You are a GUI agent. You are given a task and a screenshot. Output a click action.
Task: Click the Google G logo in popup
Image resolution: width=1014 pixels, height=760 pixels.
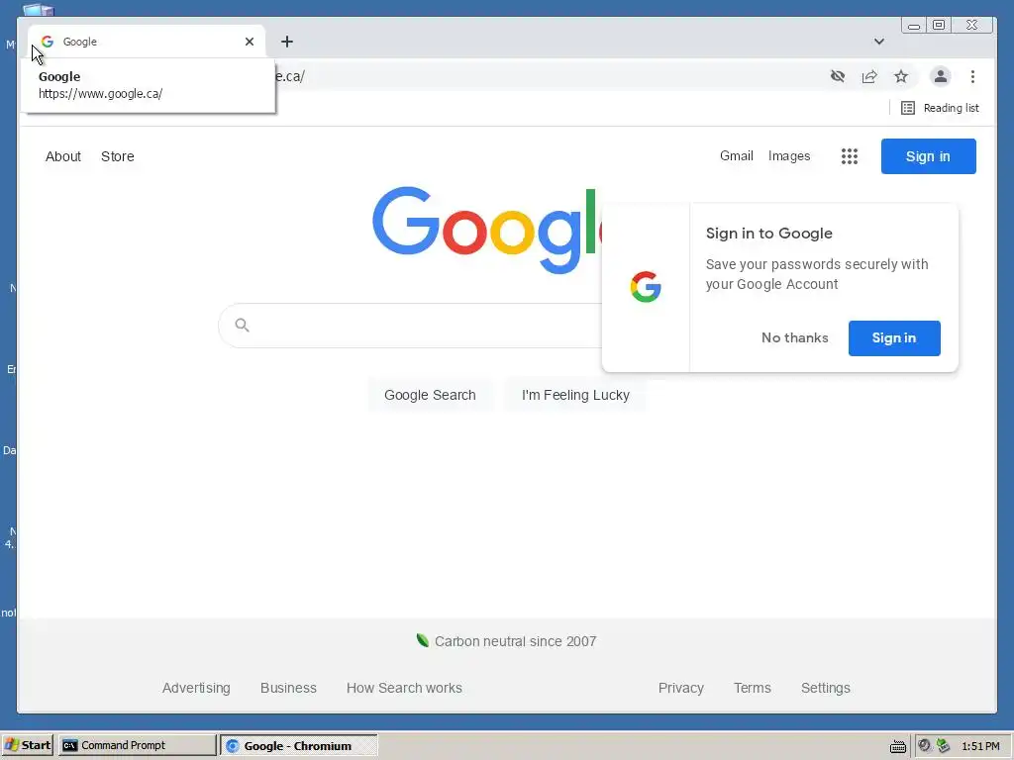pos(646,287)
